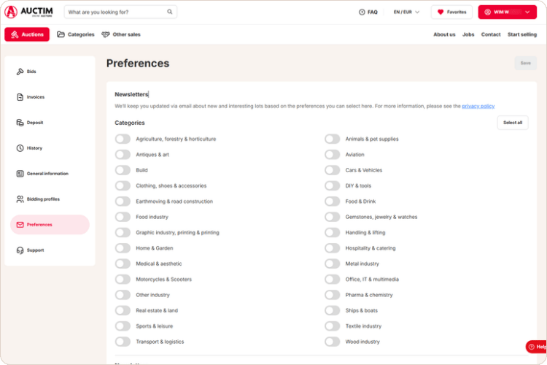The width and height of the screenshot is (547, 365).
Task: Open History in the sidebar
Action: pyautogui.click(x=50, y=147)
